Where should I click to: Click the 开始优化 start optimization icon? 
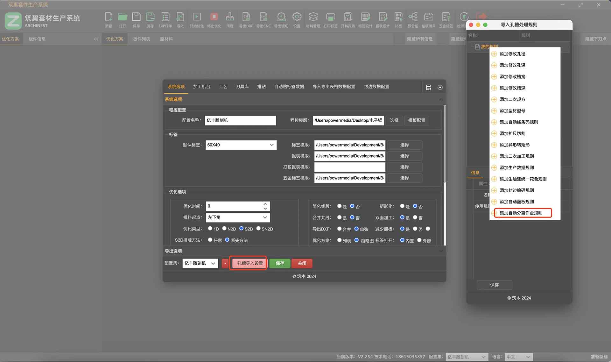click(x=196, y=17)
